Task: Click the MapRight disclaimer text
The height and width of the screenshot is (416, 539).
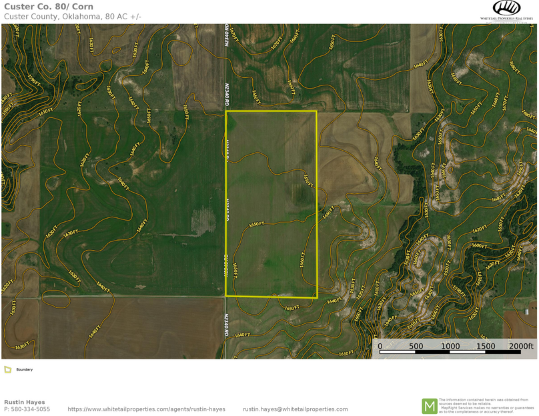Action: click(x=487, y=406)
